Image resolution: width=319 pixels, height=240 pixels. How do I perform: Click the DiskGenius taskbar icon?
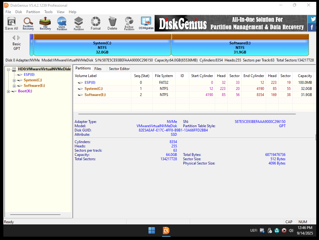(x=166, y=231)
